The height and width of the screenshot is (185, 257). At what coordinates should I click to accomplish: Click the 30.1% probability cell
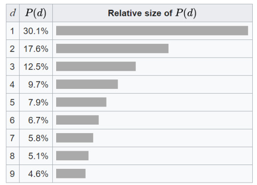coord(36,31)
